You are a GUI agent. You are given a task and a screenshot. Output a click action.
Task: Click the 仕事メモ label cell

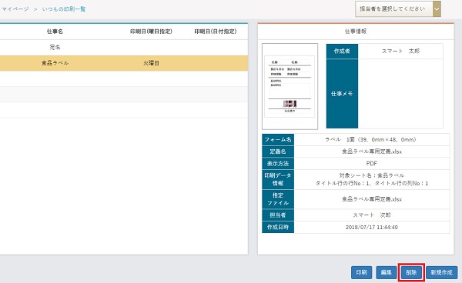click(342, 94)
